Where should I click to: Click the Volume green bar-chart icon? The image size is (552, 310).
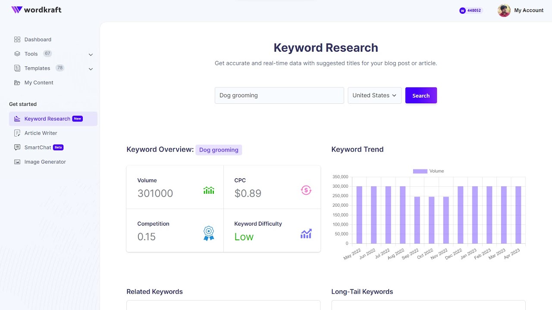pyautogui.click(x=209, y=190)
